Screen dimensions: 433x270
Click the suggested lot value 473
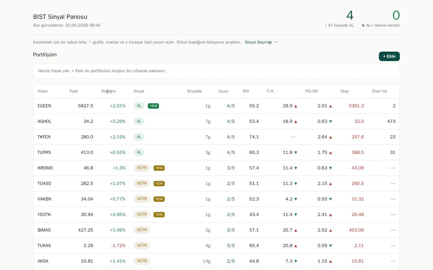(x=391, y=122)
